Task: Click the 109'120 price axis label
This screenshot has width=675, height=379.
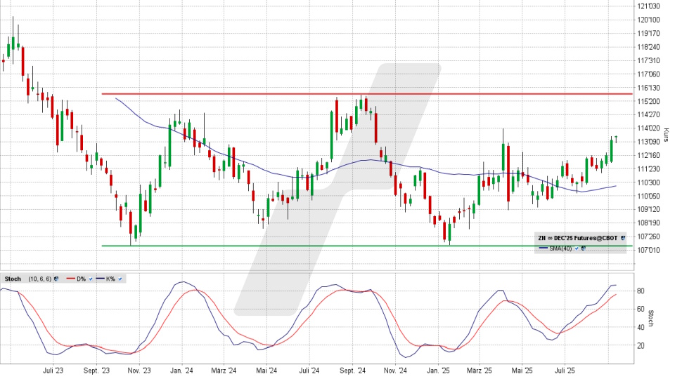Action: 648,209
